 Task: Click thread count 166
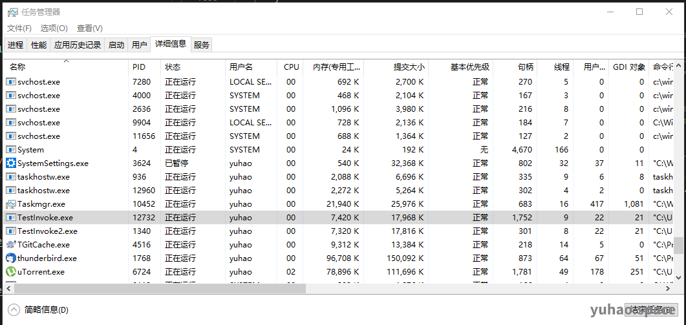[561, 150]
